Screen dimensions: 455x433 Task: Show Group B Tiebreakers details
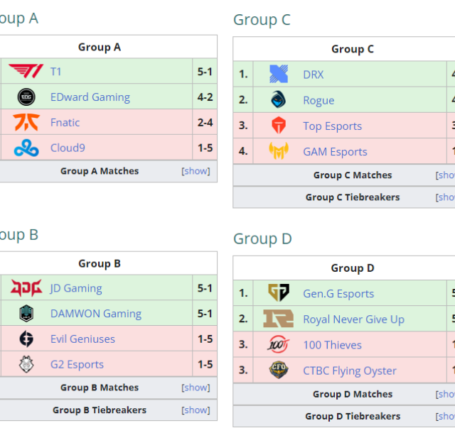196,410
